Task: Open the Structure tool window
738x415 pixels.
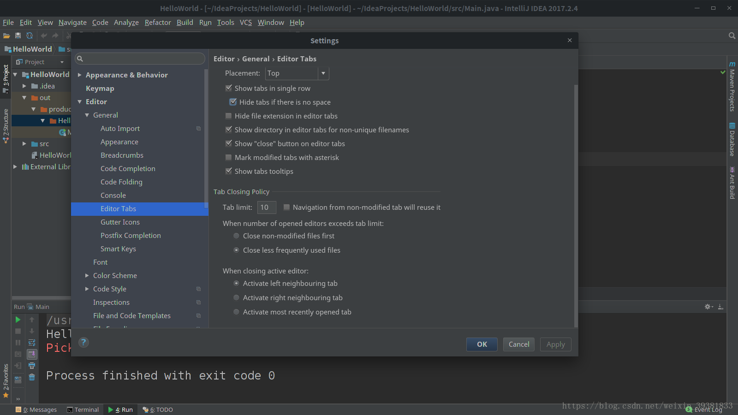Action: (x=6, y=126)
